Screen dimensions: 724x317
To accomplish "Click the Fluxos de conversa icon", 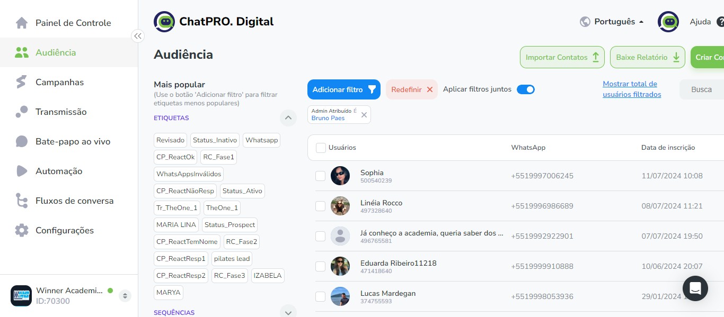I will tap(22, 201).
